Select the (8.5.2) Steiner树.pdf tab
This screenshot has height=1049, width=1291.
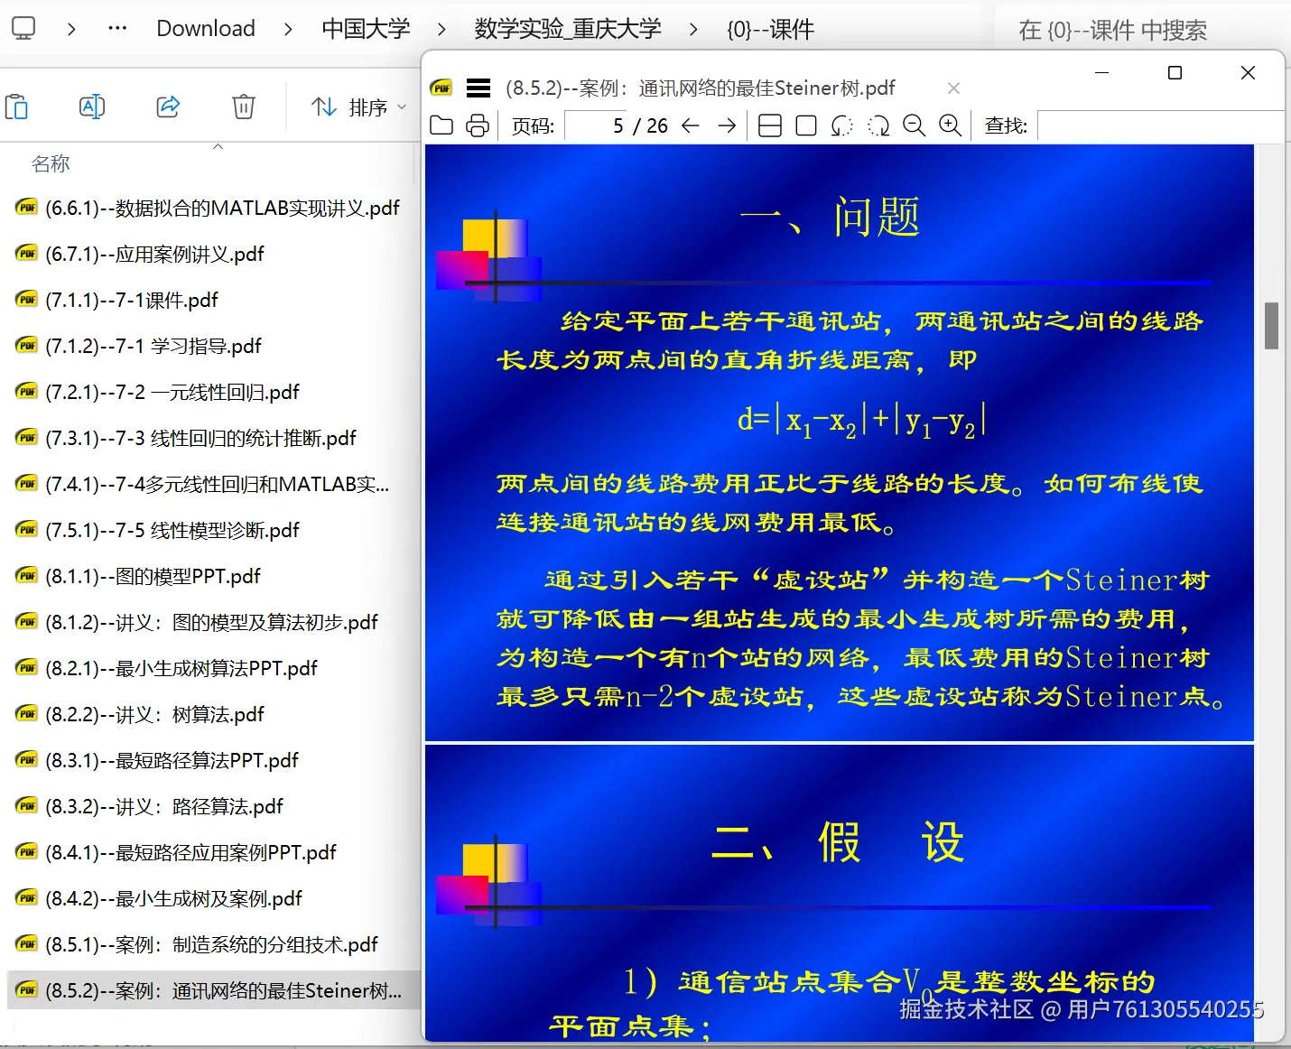tap(701, 88)
